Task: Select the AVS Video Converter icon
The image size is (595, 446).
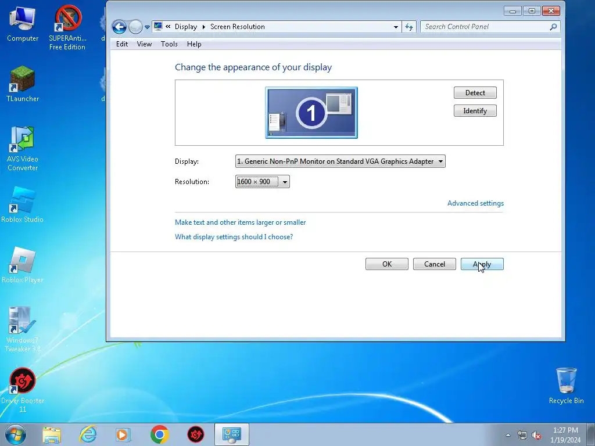Action: [x=23, y=149]
